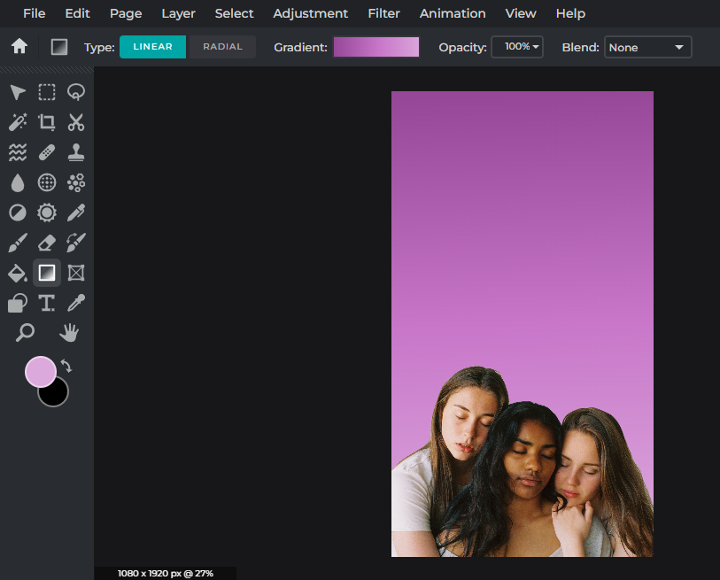720x580 pixels.
Task: Click the Home button
Action: 19,46
